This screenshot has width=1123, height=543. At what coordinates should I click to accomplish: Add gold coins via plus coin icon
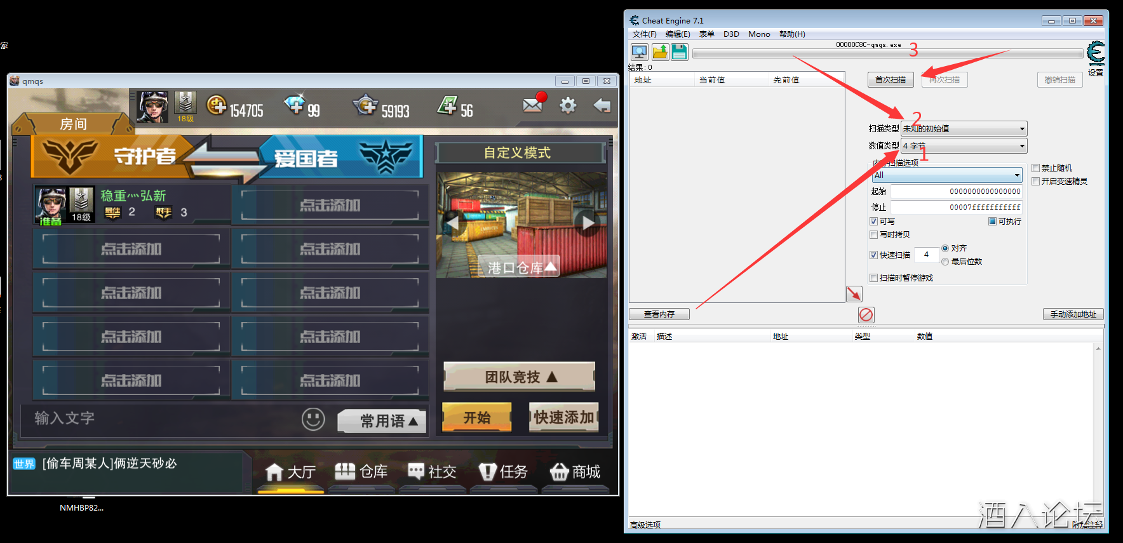click(217, 105)
